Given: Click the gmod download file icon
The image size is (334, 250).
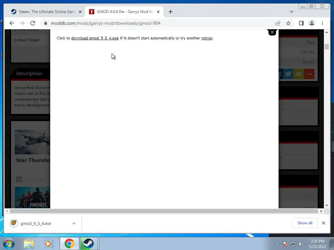Looking at the screenshot, I should (14, 223).
